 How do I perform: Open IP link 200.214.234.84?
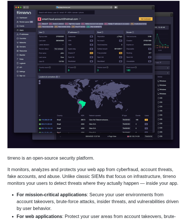click(x=47, y=124)
